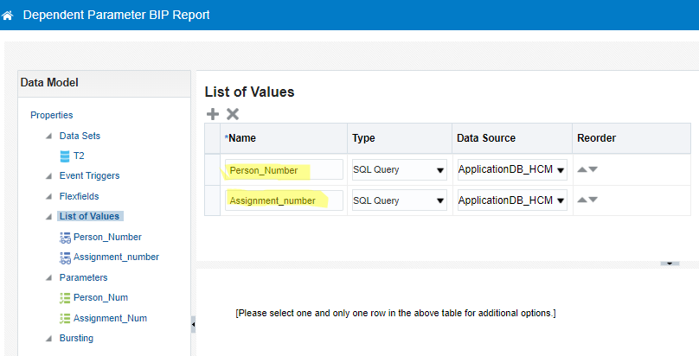Select Bursting in the Data Model tree

pos(76,338)
